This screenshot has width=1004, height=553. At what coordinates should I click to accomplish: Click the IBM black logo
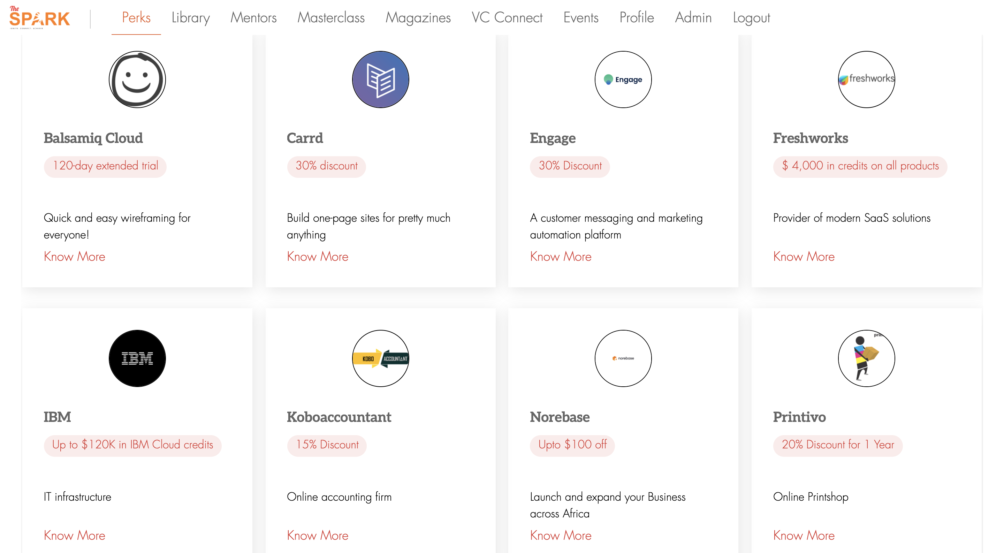tap(137, 358)
